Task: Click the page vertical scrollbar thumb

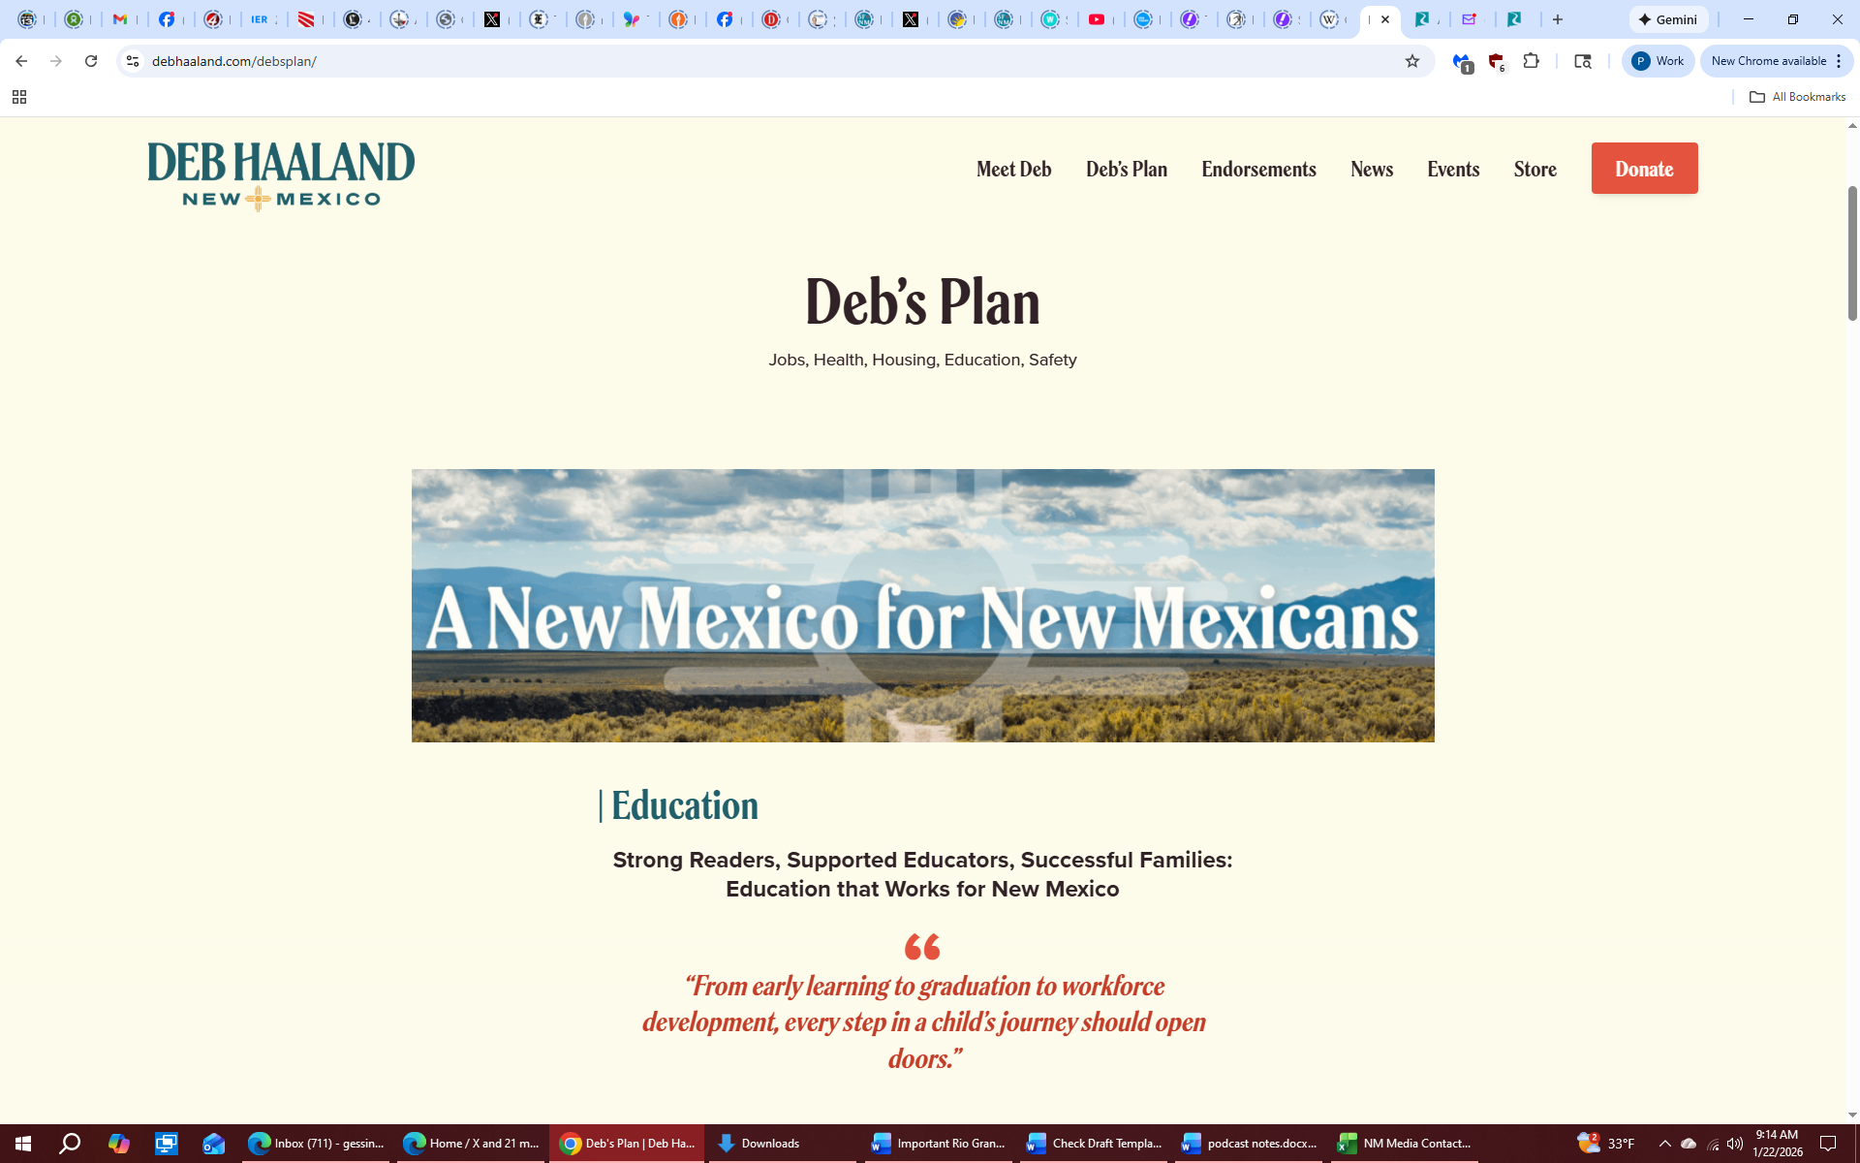Action: click(x=1852, y=252)
